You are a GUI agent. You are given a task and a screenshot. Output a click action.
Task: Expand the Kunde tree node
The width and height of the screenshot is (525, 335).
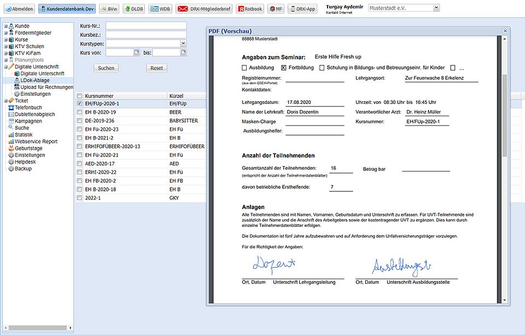coord(5,26)
